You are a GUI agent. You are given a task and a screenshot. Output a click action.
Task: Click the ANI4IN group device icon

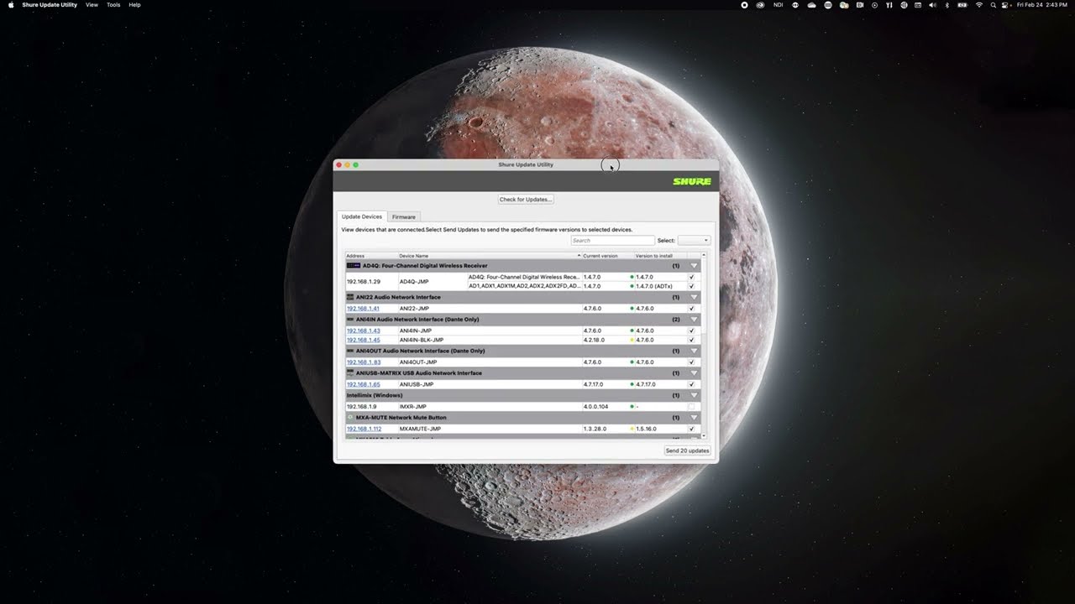[x=350, y=320]
